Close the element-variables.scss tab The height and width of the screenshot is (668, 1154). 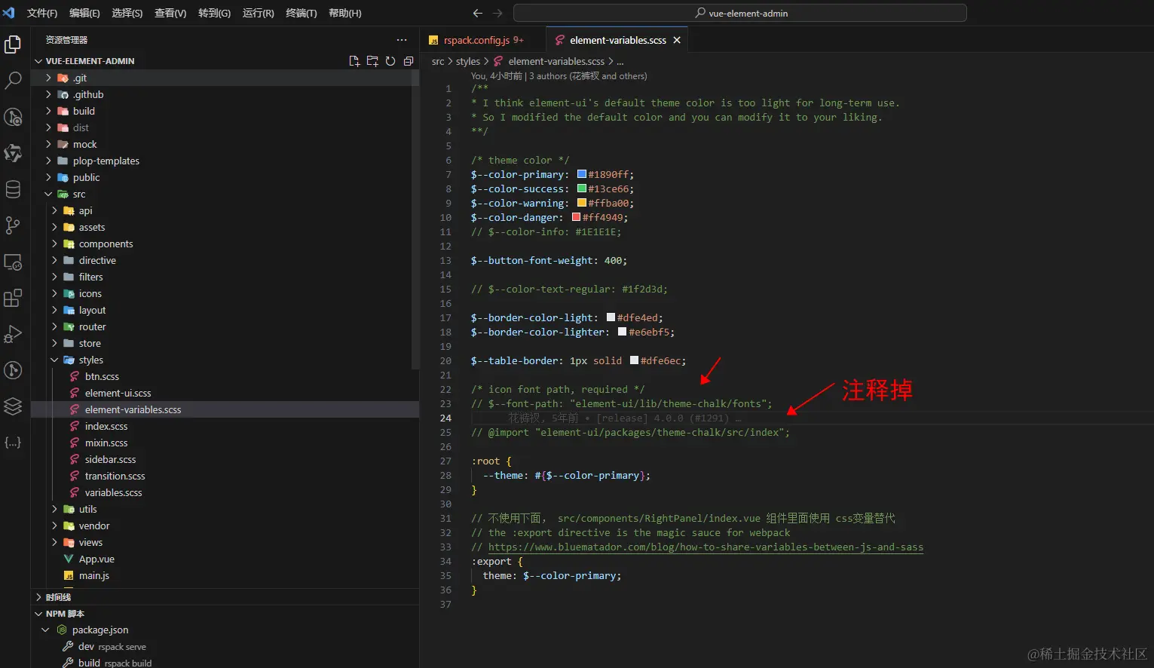[677, 40]
